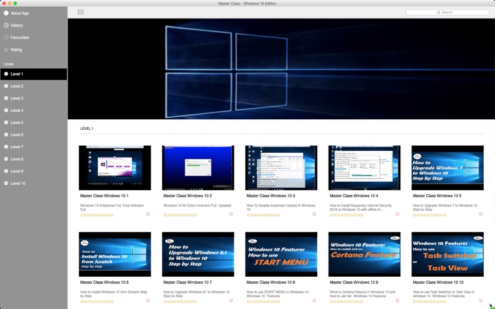495x309 pixels.
Task: Add Master Class Windows 10 8 to favourites
Action: click(314, 301)
